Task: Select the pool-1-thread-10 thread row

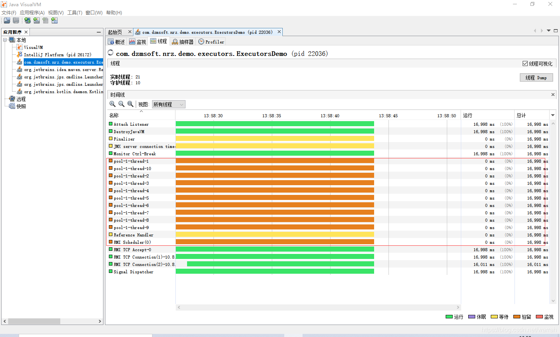Action: click(x=328, y=168)
